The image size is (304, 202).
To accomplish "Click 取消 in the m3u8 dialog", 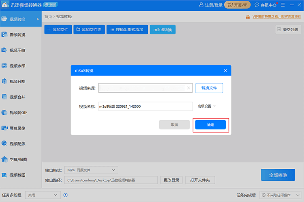I will click(174, 125).
